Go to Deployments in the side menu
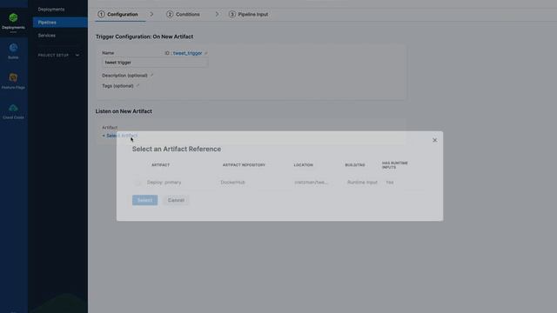557x313 pixels. click(x=51, y=10)
